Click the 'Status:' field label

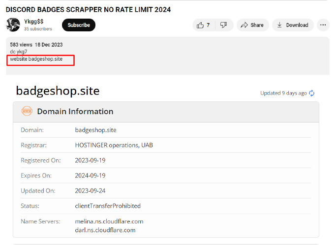[30, 206]
